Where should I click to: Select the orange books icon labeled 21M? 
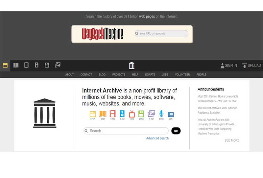[x=103, y=114]
